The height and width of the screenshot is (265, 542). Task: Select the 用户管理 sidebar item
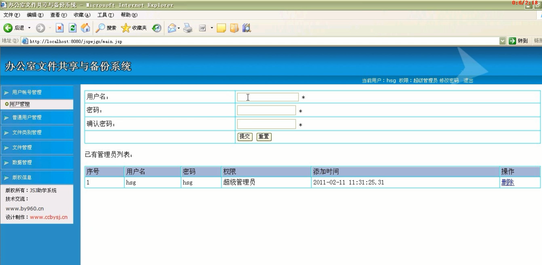point(19,104)
